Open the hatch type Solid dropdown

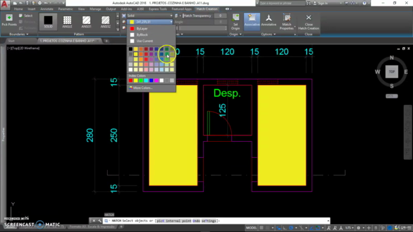pyautogui.click(x=150, y=15)
